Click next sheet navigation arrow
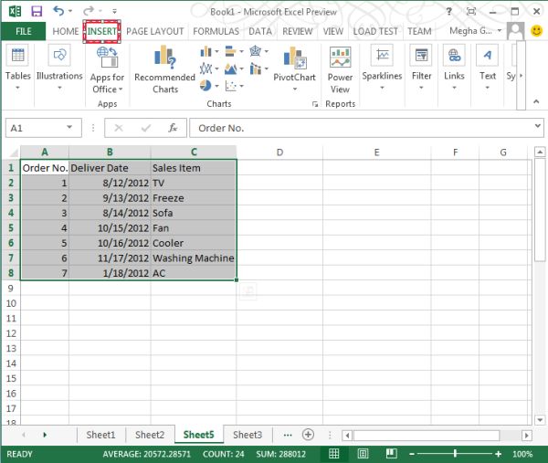Screen dimensions: 548x463 45,435
